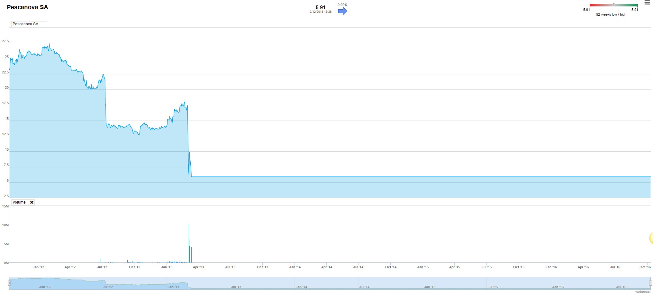Click the Oct '12 x-axis label

(134, 267)
